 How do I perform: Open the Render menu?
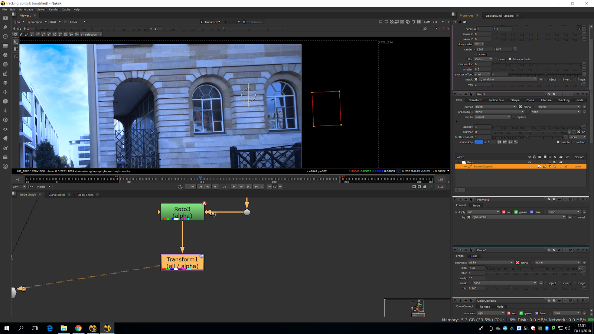53,10
